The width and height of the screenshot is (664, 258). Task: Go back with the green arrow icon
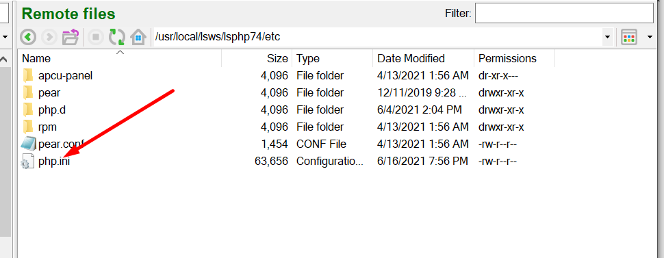coord(28,37)
